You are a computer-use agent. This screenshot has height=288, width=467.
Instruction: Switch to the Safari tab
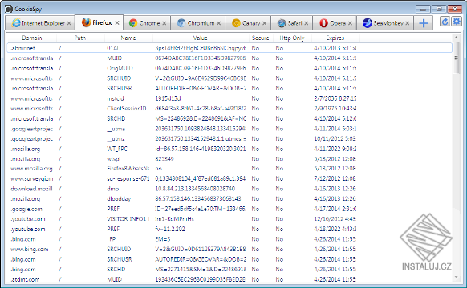(x=292, y=23)
